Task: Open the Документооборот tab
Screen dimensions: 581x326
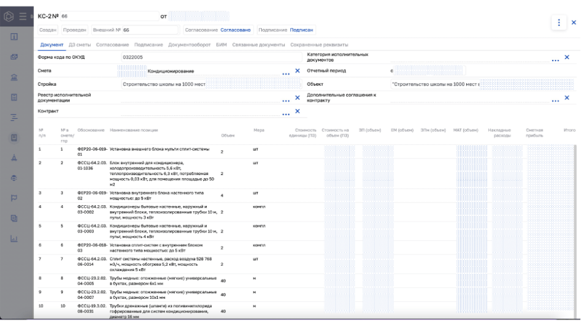Action: click(x=190, y=45)
